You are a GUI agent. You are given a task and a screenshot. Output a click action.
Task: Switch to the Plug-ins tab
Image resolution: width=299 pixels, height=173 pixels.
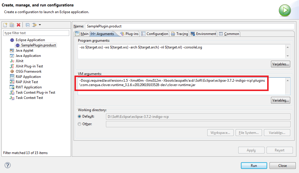tap(129, 34)
